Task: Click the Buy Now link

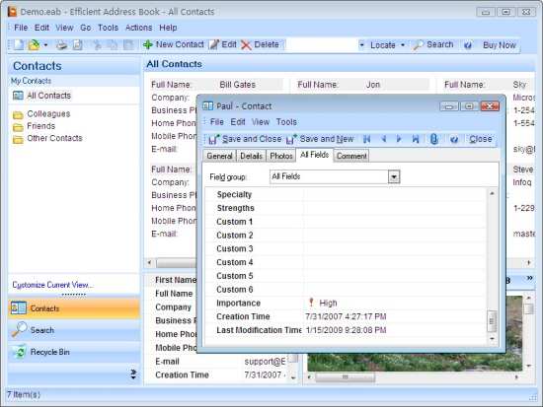Action: coord(499,45)
